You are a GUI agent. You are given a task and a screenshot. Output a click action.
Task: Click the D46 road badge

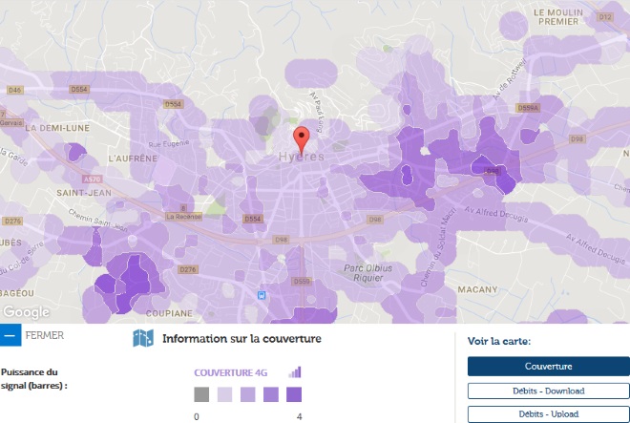tap(14, 90)
